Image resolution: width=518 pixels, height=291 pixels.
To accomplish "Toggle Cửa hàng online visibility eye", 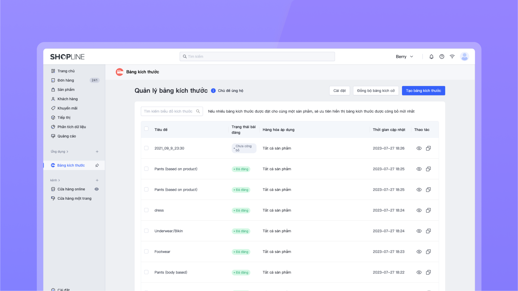I will coord(97,189).
